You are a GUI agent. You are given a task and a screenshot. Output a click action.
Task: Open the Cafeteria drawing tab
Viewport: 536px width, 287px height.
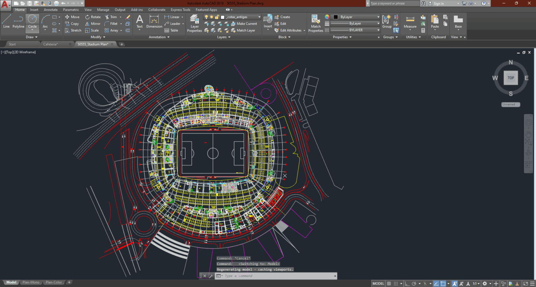point(51,44)
